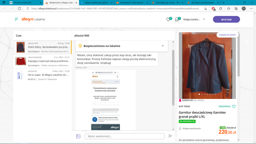Click the shield icon beside Bezpieczeństwo
This screenshot has height=144, width=256.
[x=80, y=46]
